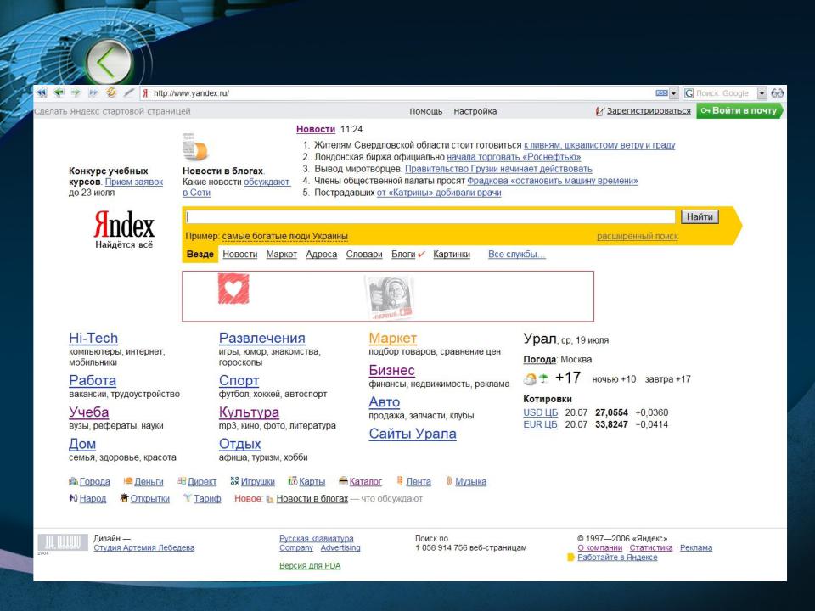Click the cosmonaut postage stamp image
The width and height of the screenshot is (815, 611).
[391, 298]
